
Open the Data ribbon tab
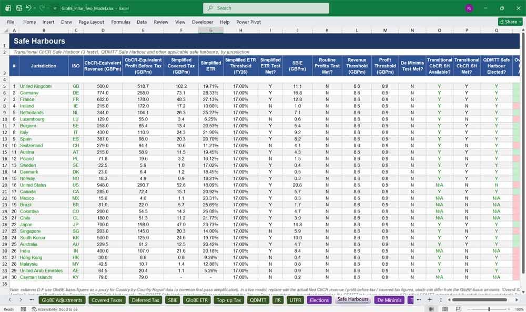tap(141, 22)
